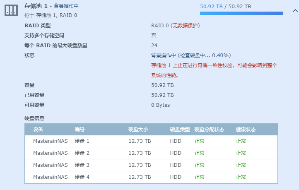Screen dimensions: 299x190
Task: Click the 硬盘类型 column header
Action: coord(180,130)
